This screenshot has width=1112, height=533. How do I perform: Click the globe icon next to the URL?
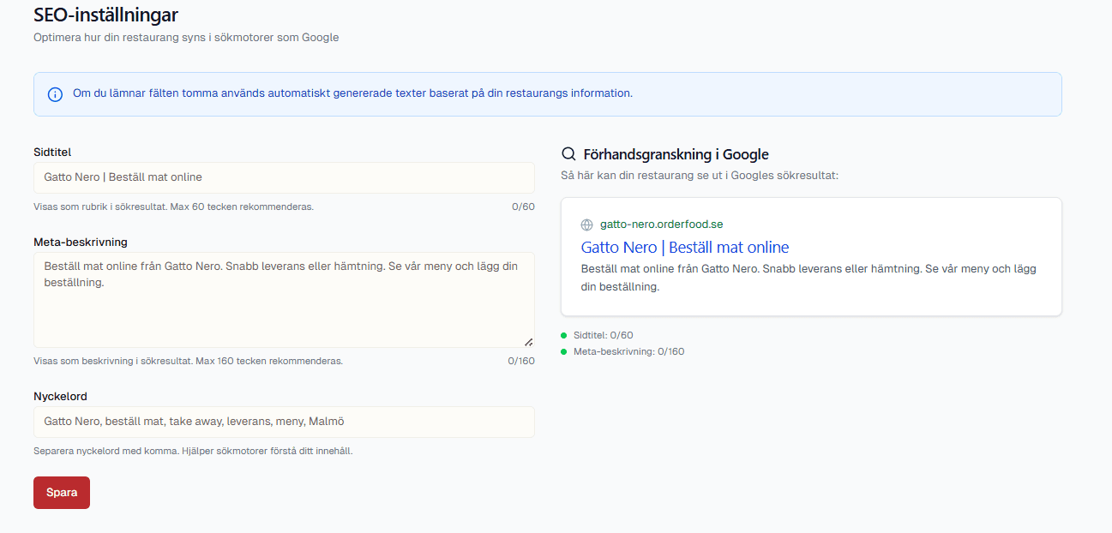coord(586,225)
